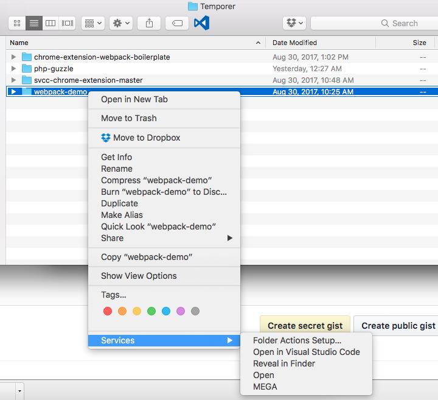Click the Share toolbar icon
438x400 pixels.
coord(149,23)
